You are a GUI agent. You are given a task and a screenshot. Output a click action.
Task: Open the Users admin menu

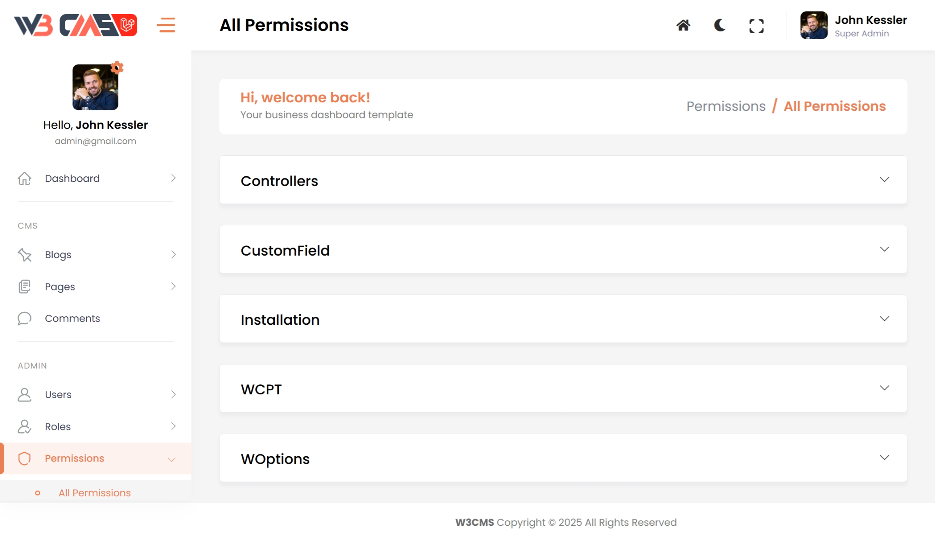(x=58, y=394)
